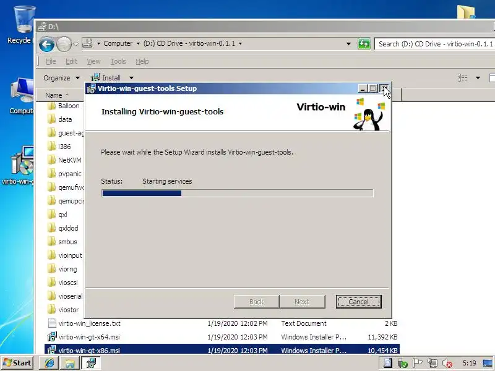
Task: Open Internet Explorer from taskbar
Action: (49, 363)
